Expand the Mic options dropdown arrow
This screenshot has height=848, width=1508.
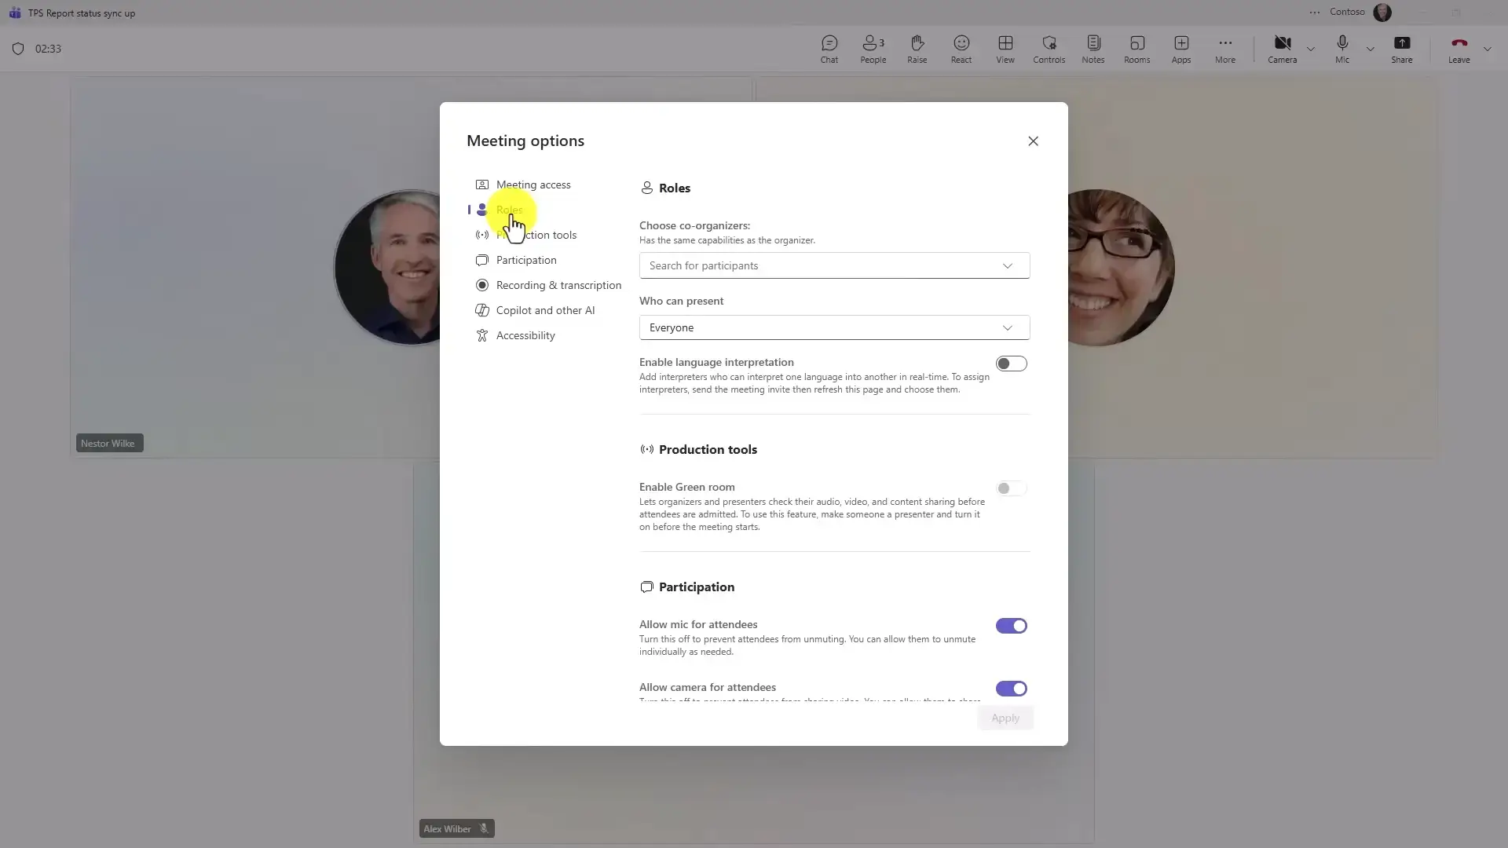pyautogui.click(x=1371, y=49)
